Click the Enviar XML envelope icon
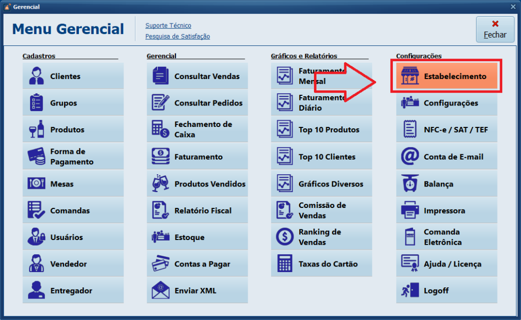 pos(161,291)
